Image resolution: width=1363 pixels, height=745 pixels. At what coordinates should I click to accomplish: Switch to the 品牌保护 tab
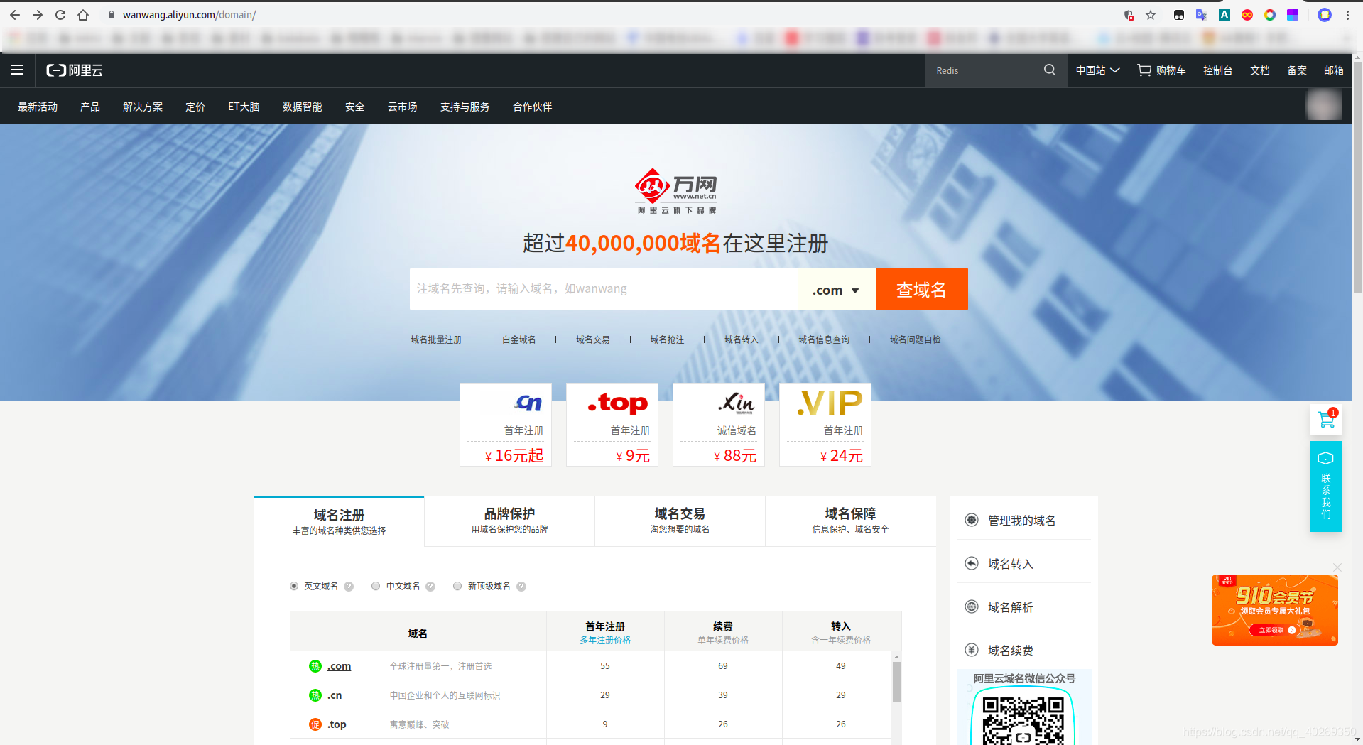click(x=509, y=521)
